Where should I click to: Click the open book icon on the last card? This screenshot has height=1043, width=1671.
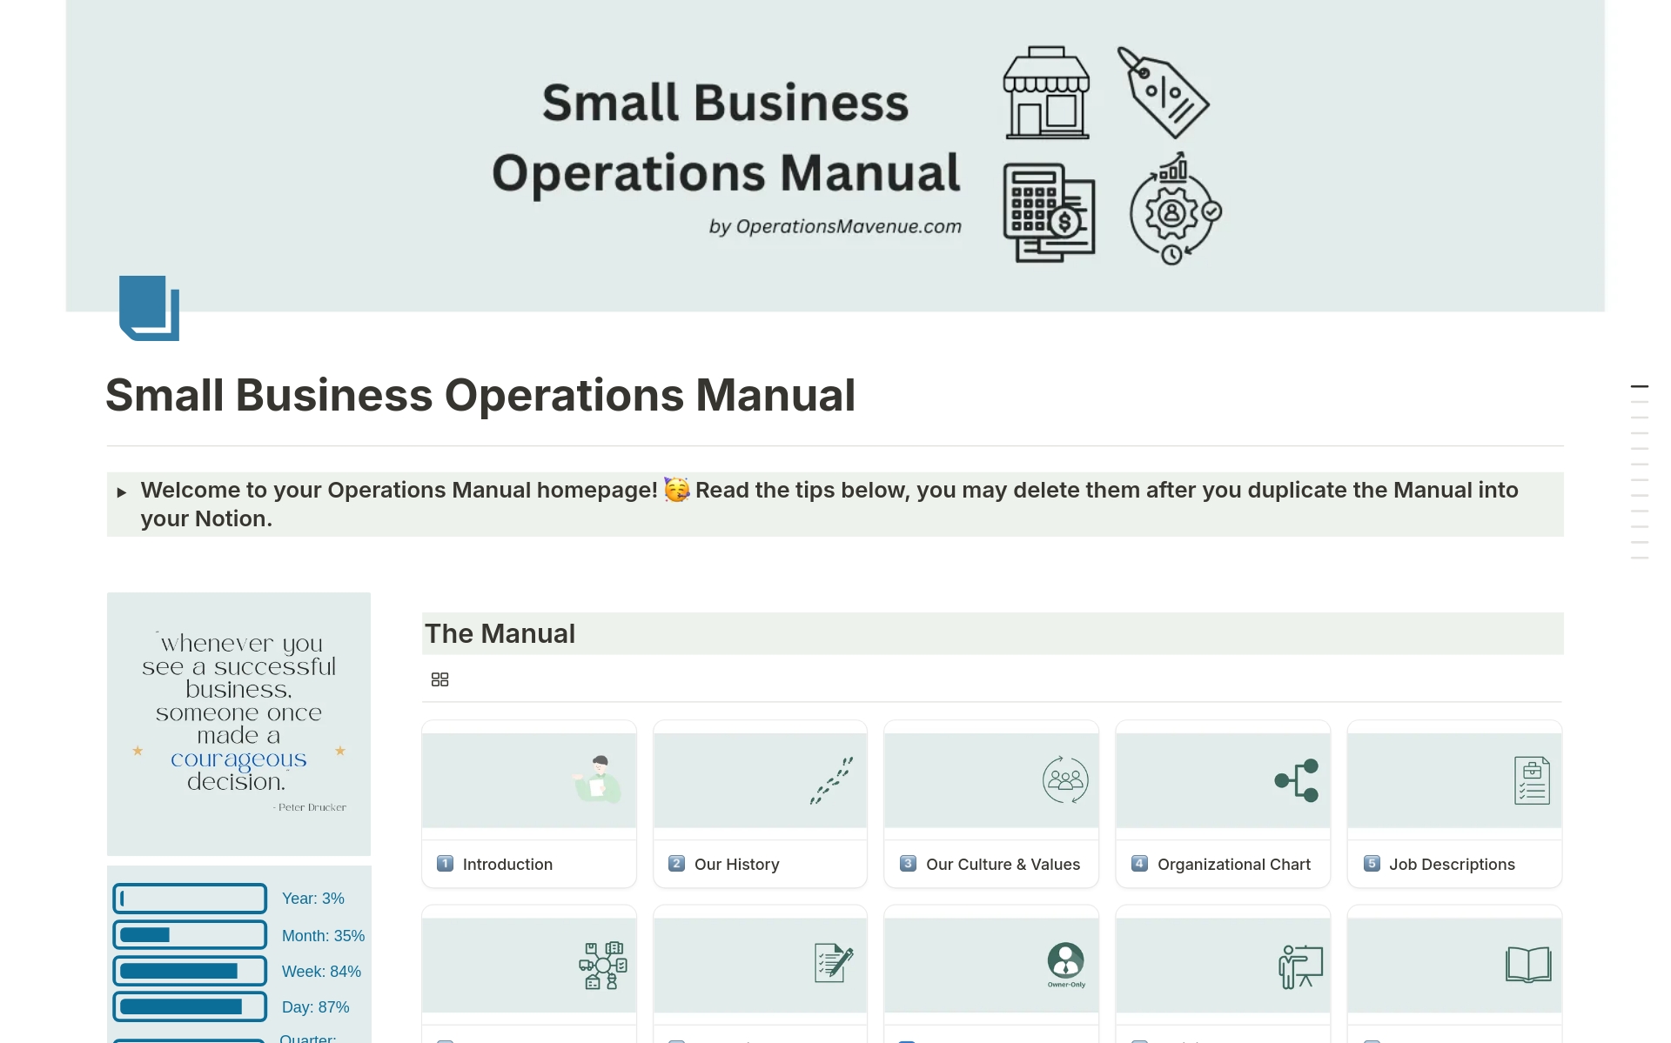click(1529, 963)
